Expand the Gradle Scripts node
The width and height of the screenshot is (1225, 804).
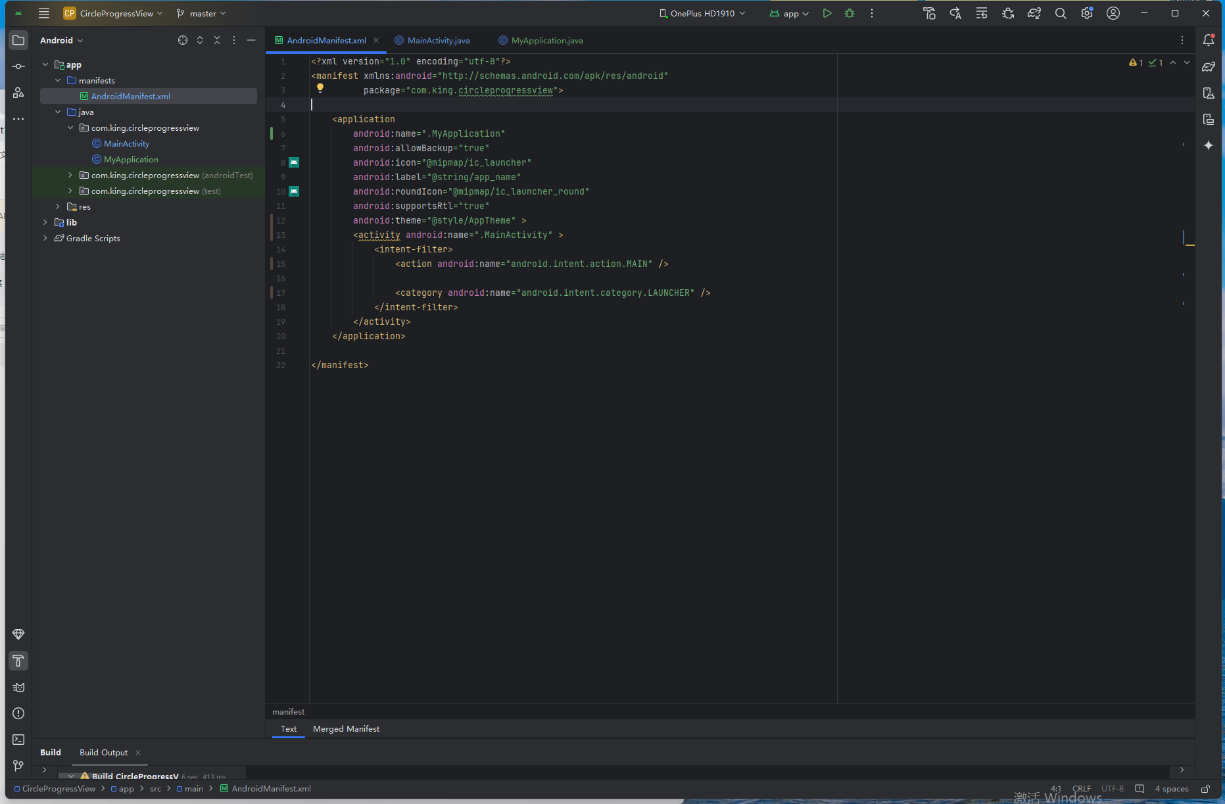click(x=45, y=238)
